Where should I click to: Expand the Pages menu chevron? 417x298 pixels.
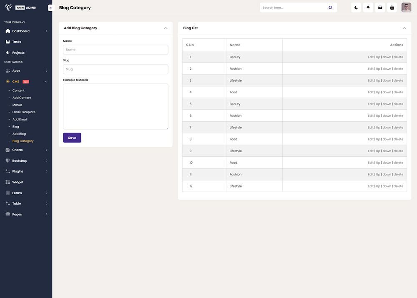click(47, 214)
